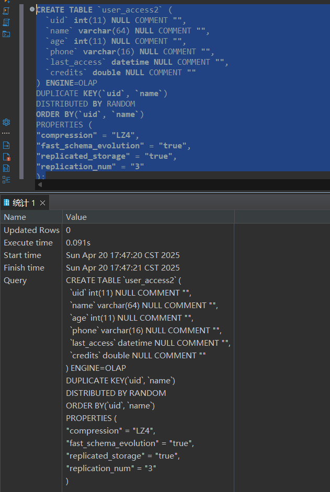Open the execution log icon with red alert
The image size is (330, 492).
point(6,157)
